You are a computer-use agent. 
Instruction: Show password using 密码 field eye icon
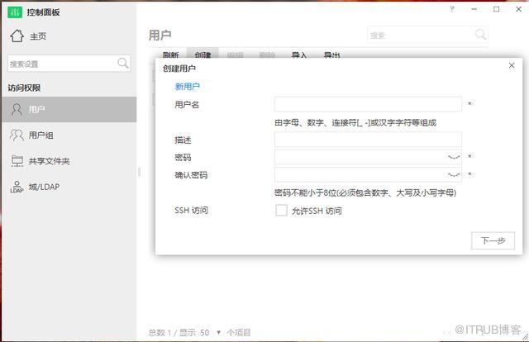tap(454, 157)
